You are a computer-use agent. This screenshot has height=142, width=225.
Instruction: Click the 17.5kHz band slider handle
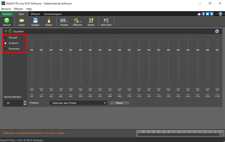(x=217, y=50)
